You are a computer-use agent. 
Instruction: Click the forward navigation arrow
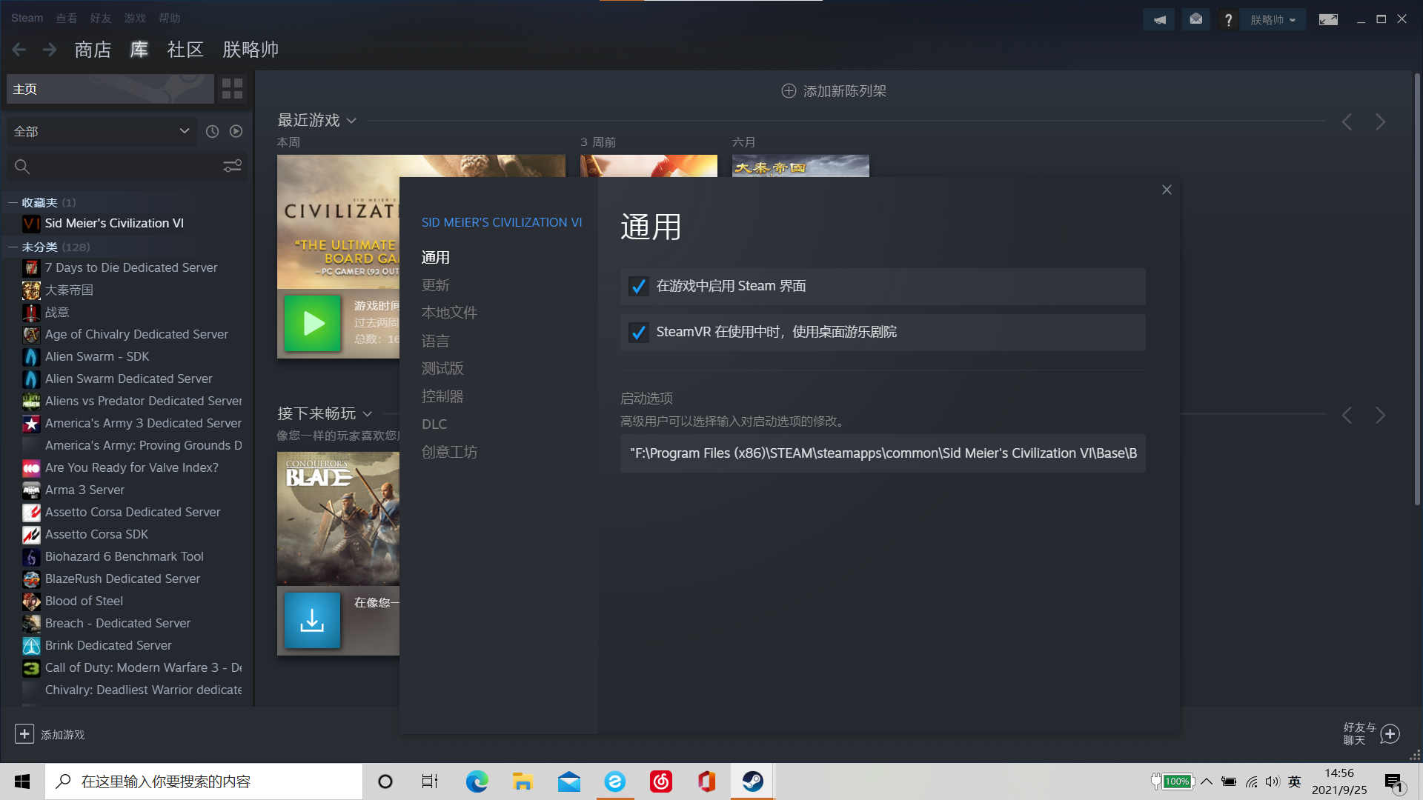point(50,50)
